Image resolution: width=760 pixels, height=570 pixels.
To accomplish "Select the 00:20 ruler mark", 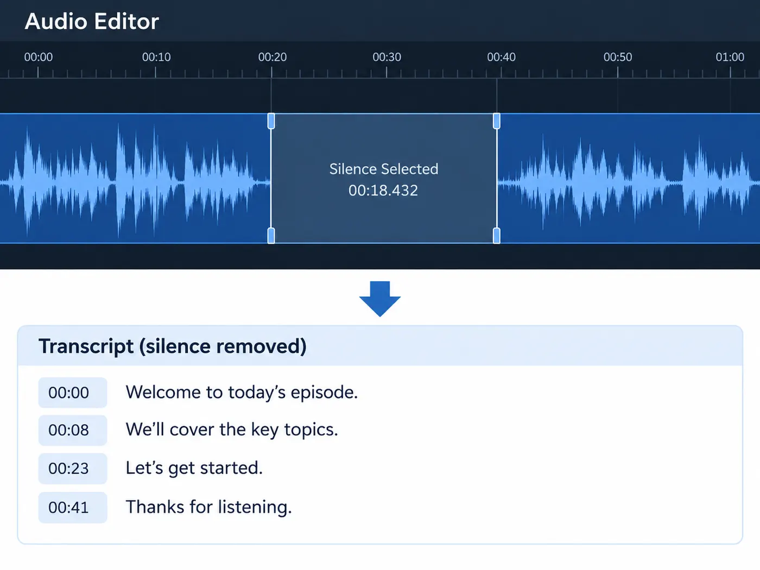I will [x=273, y=57].
